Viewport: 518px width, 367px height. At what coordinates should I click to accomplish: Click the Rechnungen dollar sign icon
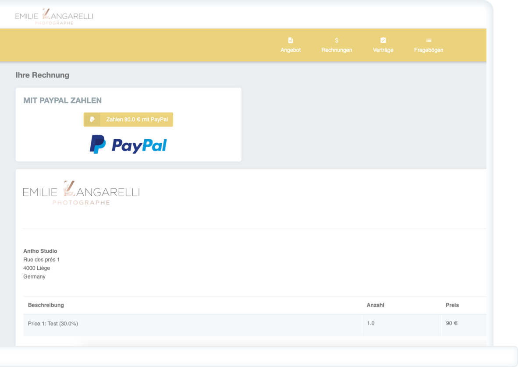(337, 40)
